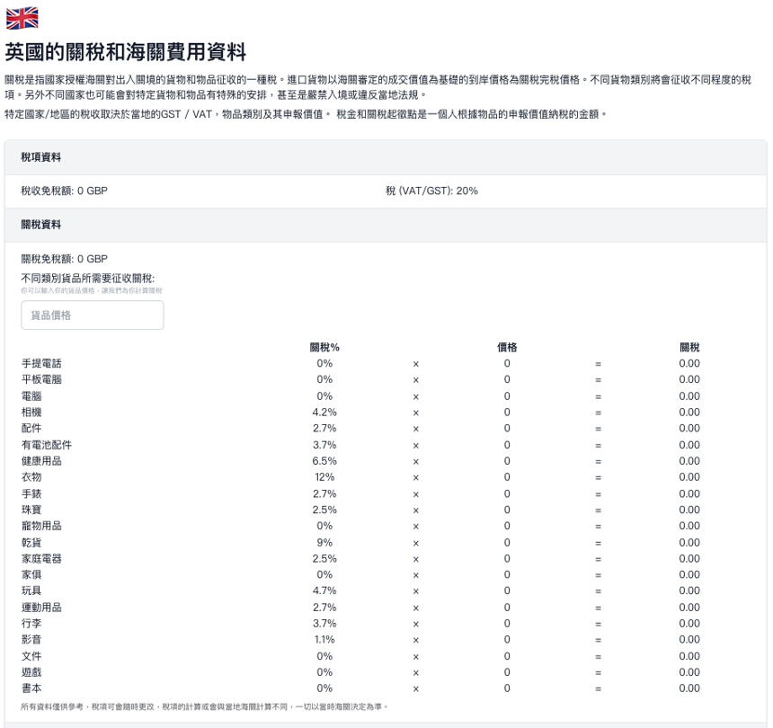Click the 玩具 row label

click(x=31, y=590)
